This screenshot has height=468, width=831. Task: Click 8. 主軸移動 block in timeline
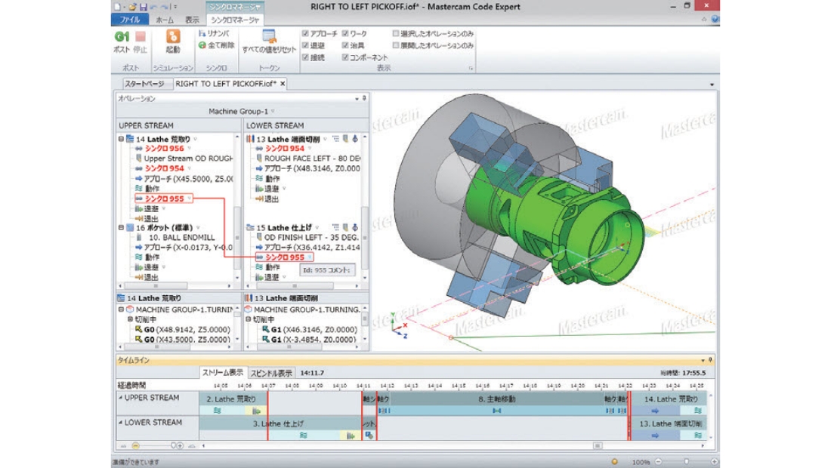496,399
